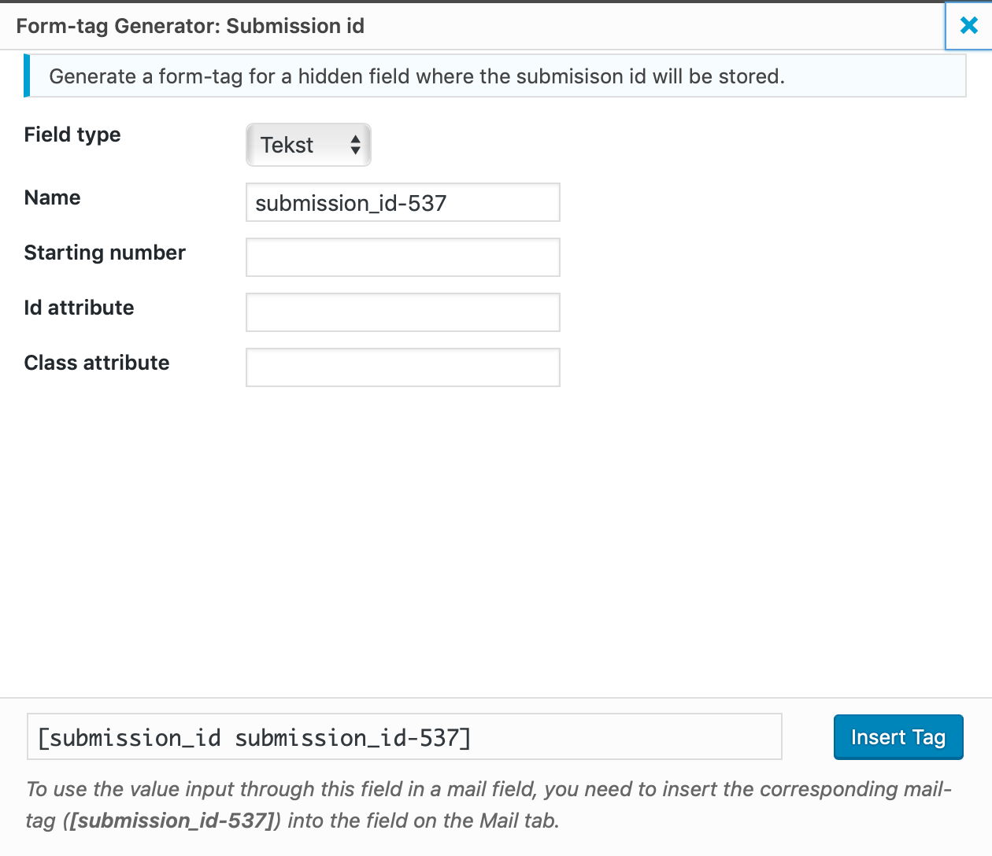Click the dialog title Form-tag Generator: Submission id
The width and height of the screenshot is (992, 856).
point(191,26)
